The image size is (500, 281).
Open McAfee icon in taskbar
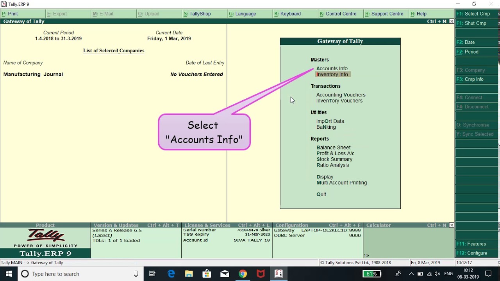[x=261, y=274]
